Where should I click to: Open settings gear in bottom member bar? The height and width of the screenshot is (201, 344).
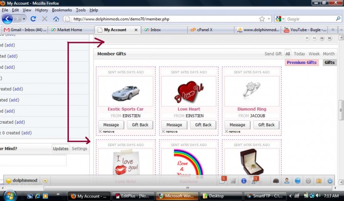pyautogui.click(x=308, y=181)
